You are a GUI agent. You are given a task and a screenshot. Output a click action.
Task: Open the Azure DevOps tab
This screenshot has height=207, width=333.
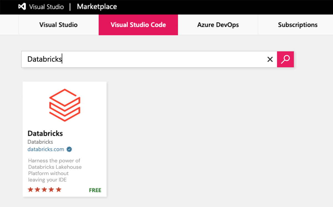pos(218,25)
